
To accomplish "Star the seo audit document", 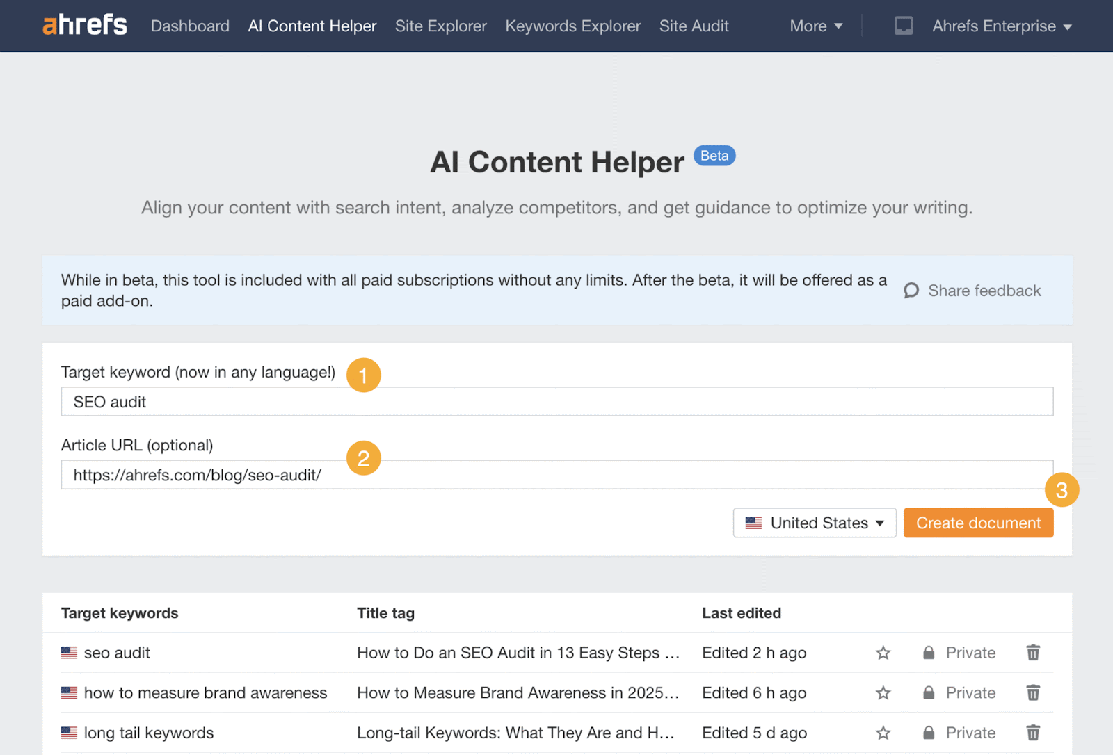I will coord(883,652).
